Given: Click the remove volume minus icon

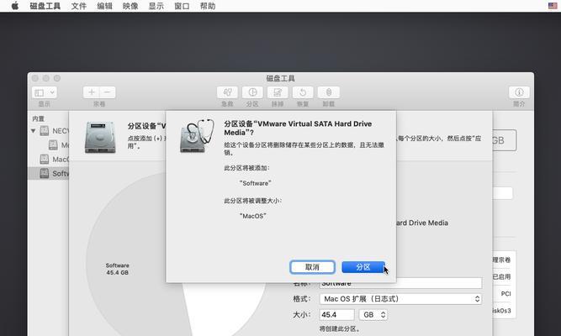Looking at the screenshot, I should pos(108,92).
